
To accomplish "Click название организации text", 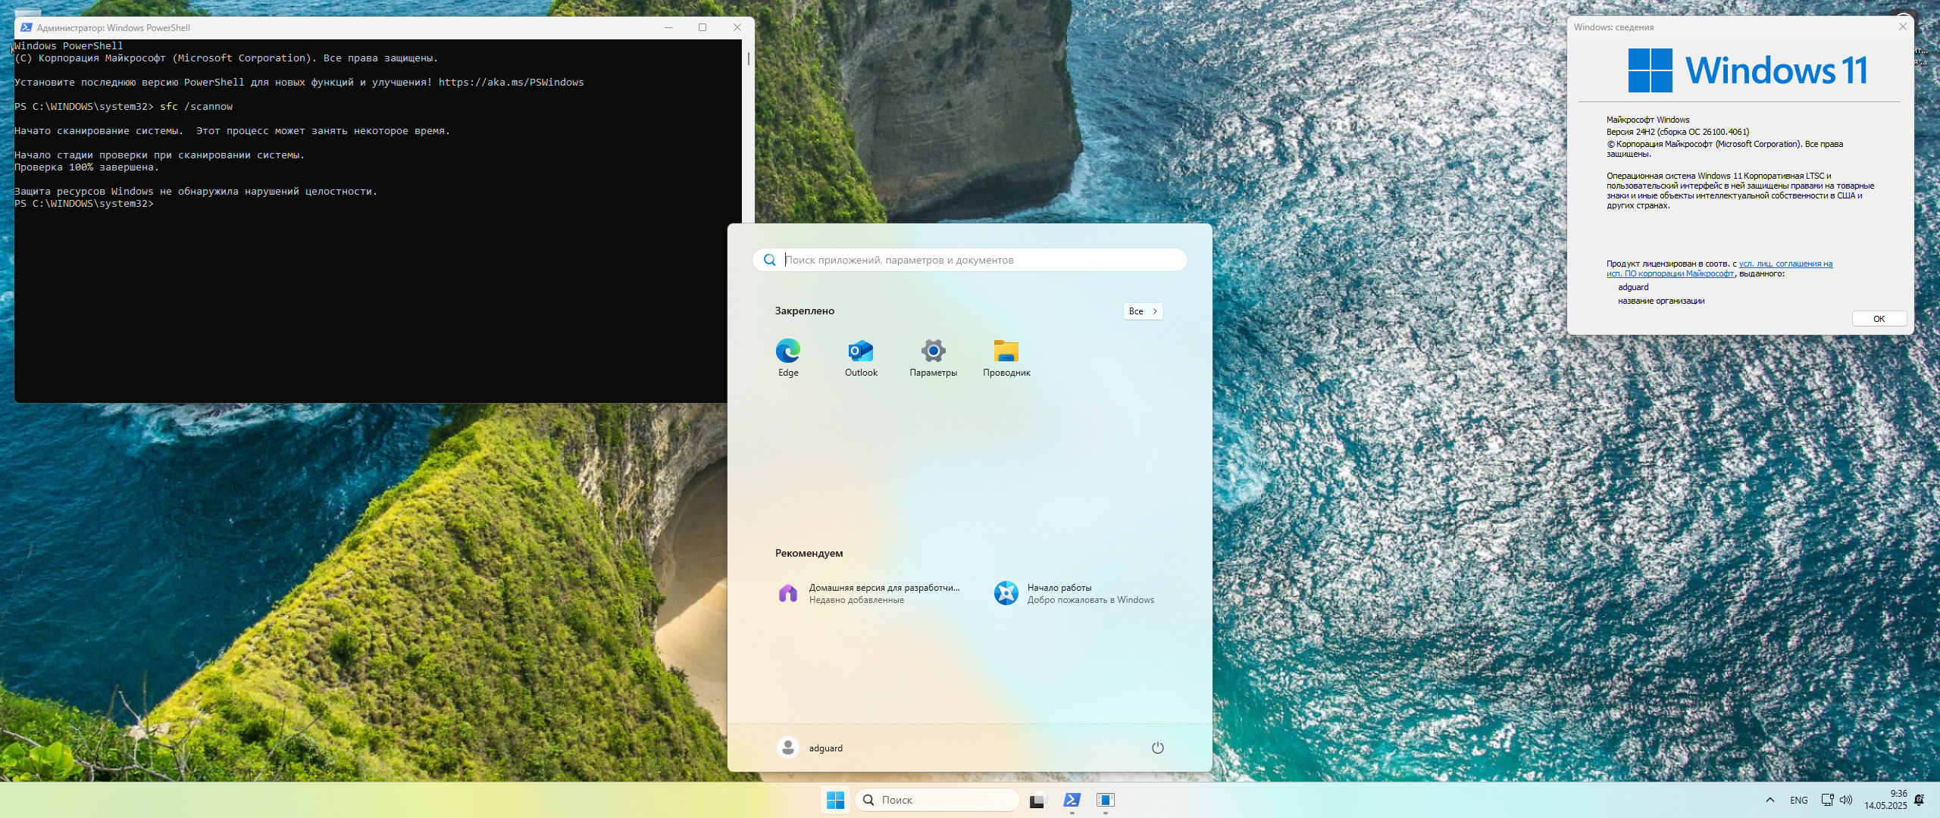I will [x=1661, y=301].
